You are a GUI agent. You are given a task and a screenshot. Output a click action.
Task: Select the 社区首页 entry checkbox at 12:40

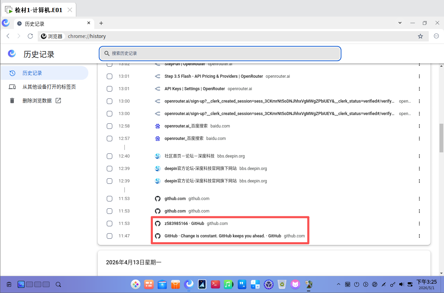(x=110, y=156)
